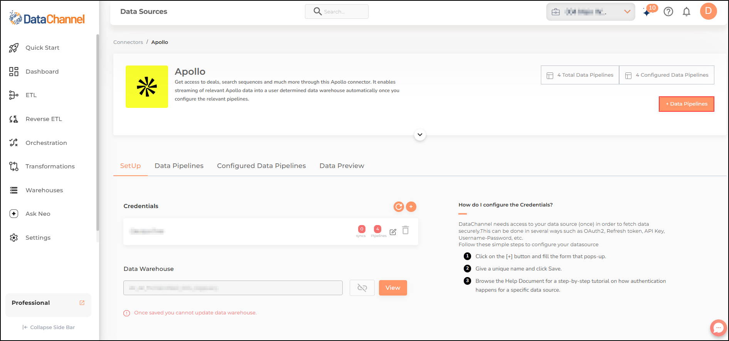Click the Ask Neo sparkle icon
Screen dimensions: 729x341
coord(14,214)
